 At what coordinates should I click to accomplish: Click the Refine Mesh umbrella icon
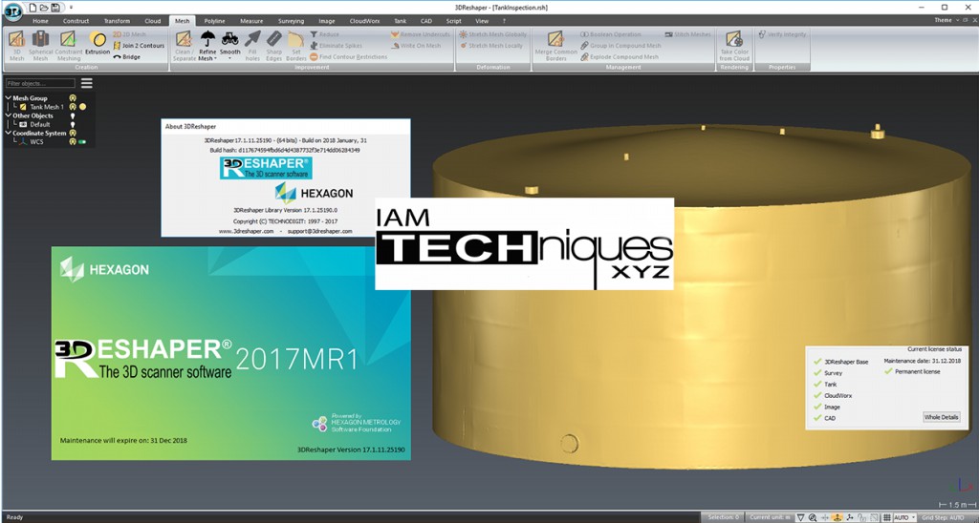coord(207,39)
